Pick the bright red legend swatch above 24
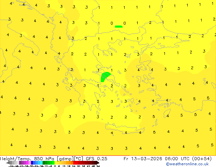This screenshot has width=216, height=167. click(74, 163)
